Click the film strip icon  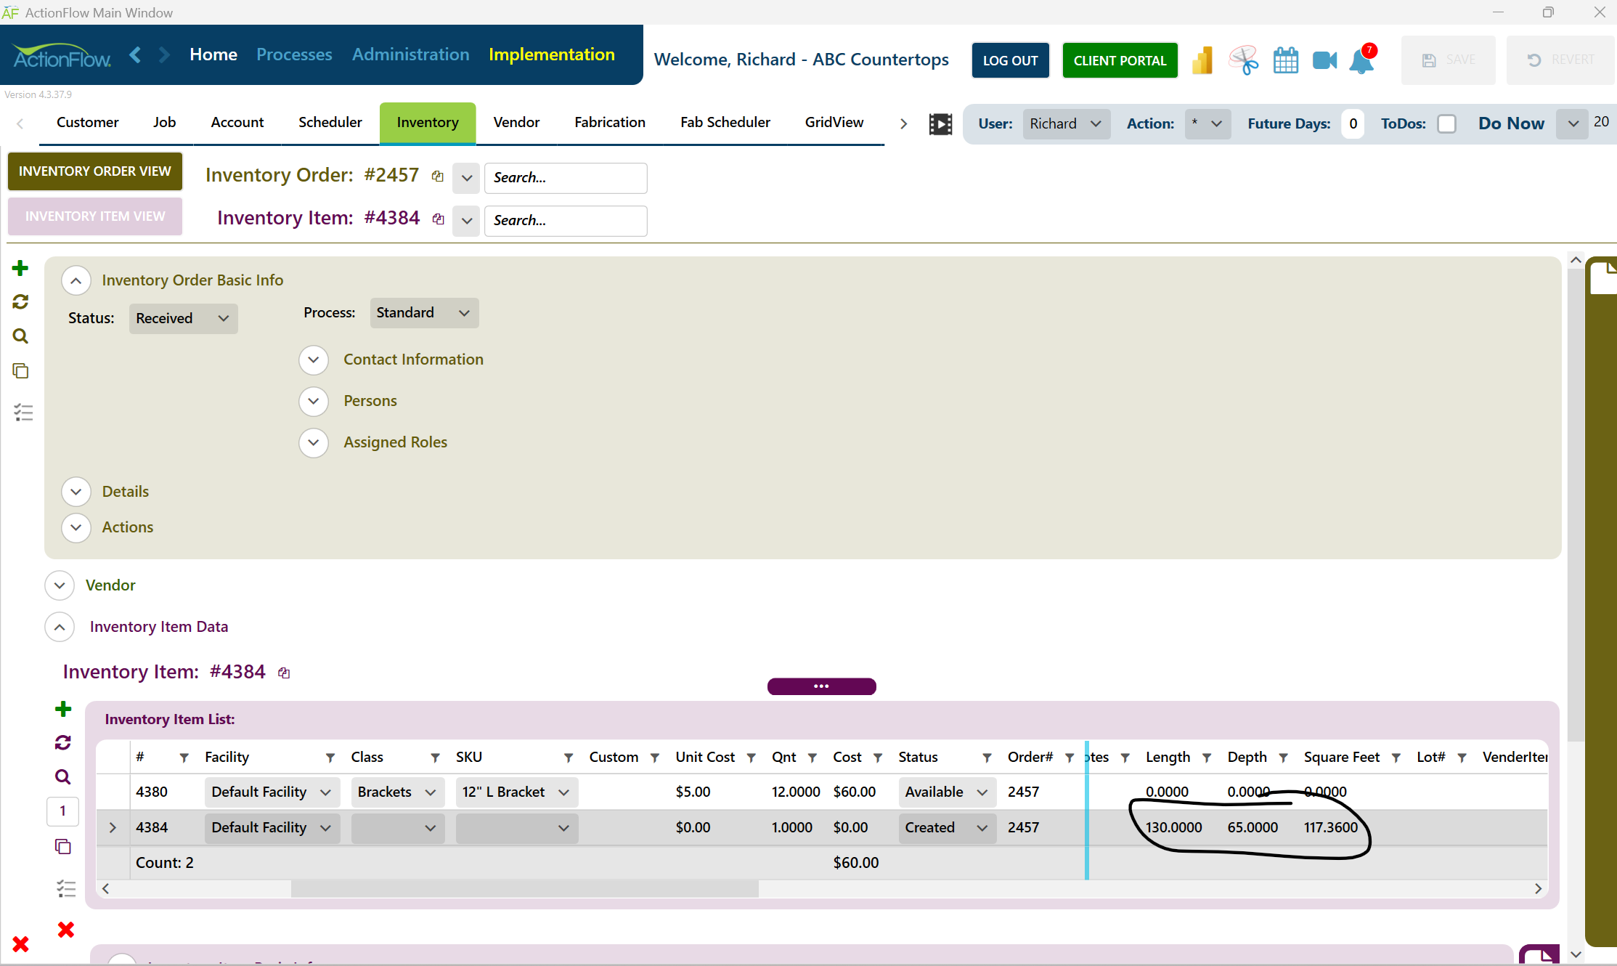click(940, 124)
